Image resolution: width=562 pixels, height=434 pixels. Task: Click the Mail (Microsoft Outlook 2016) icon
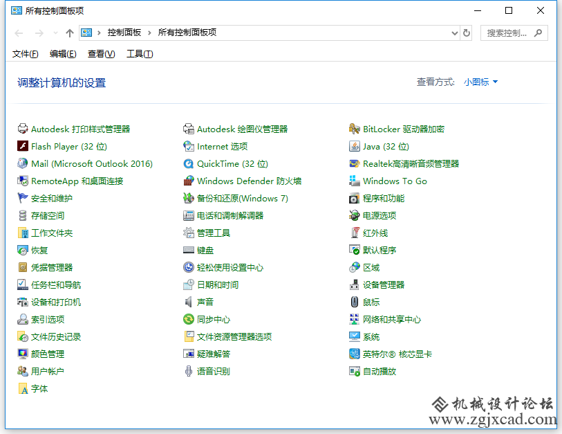point(23,163)
